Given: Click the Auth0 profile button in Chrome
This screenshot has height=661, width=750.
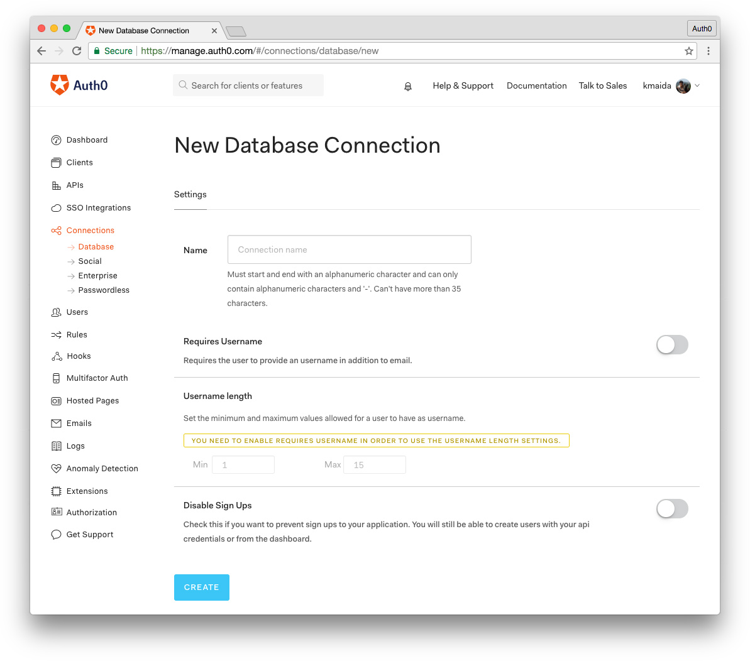Looking at the screenshot, I should 702,29.
